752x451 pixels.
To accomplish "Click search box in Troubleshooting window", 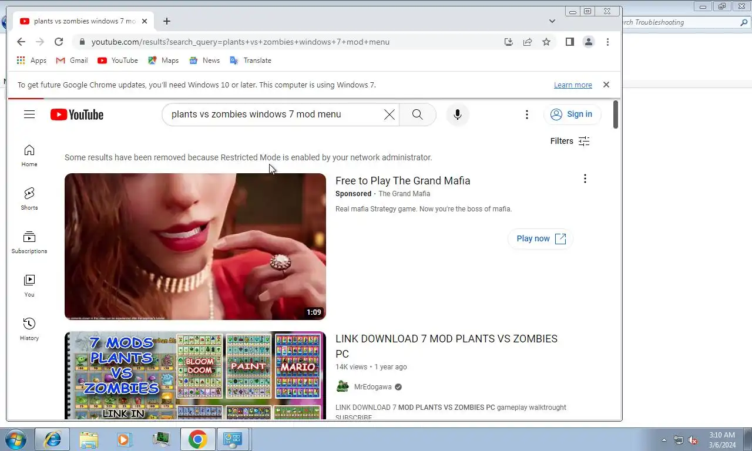I will tap(681, 22).
